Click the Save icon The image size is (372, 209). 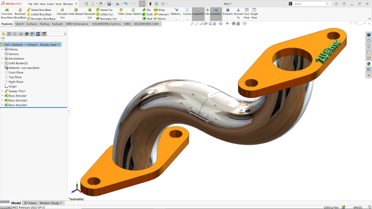coord(109,4)
